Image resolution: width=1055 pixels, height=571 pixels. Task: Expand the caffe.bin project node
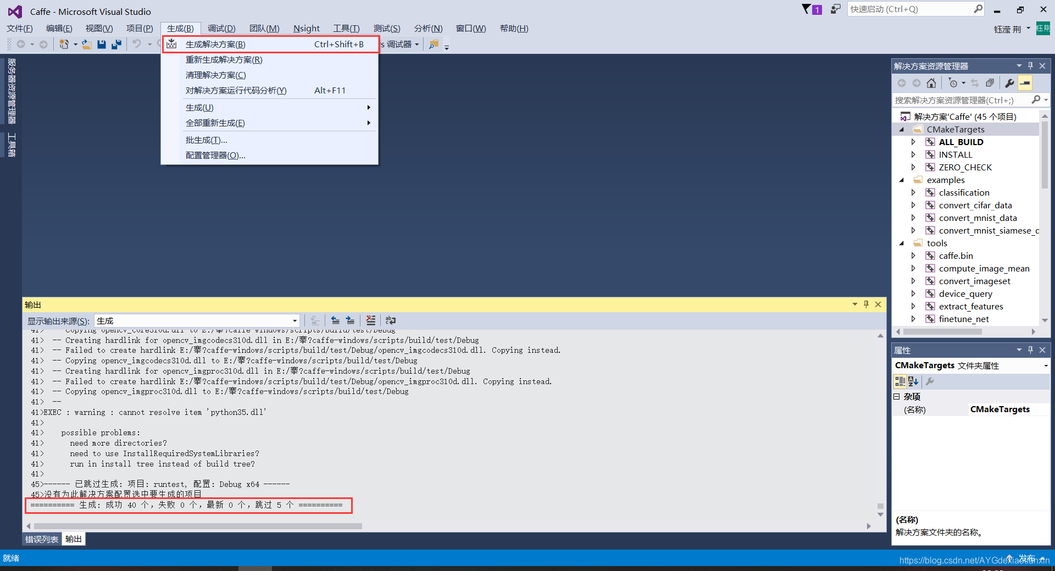(913, 256)
